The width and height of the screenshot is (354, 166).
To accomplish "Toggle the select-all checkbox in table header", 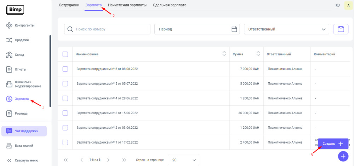I will [x=65, y=54].
